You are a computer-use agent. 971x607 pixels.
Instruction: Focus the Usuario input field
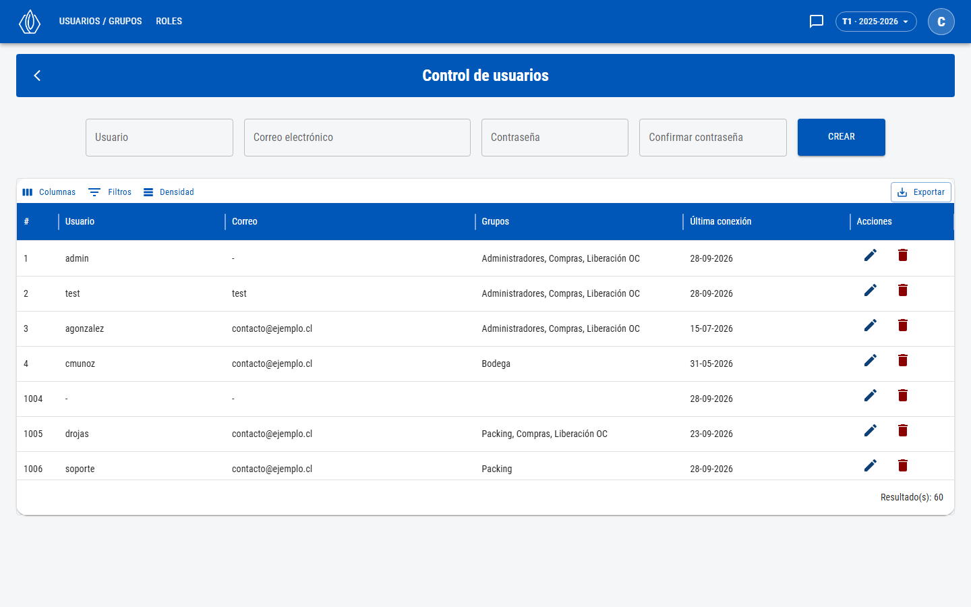click(x=159, y=138)
